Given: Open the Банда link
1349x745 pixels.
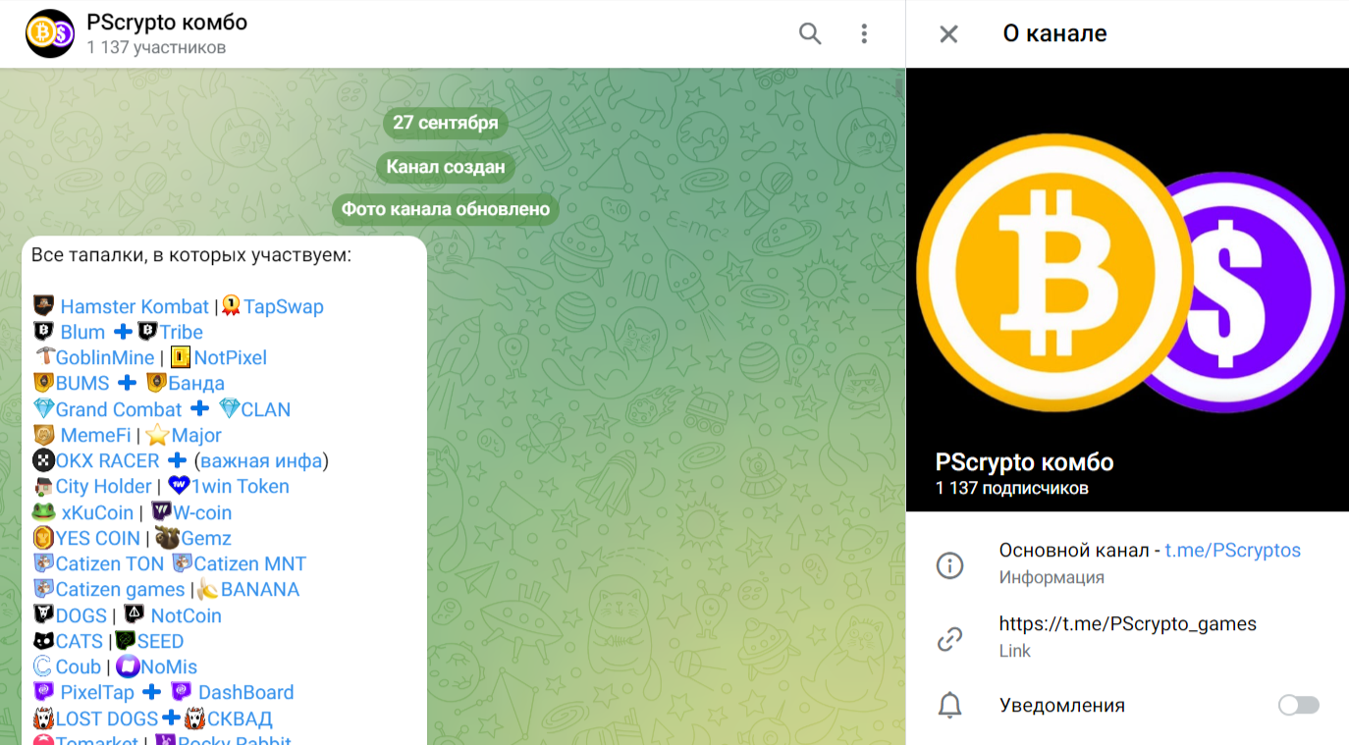Looking at the screenshot, I should click(195, 383).
